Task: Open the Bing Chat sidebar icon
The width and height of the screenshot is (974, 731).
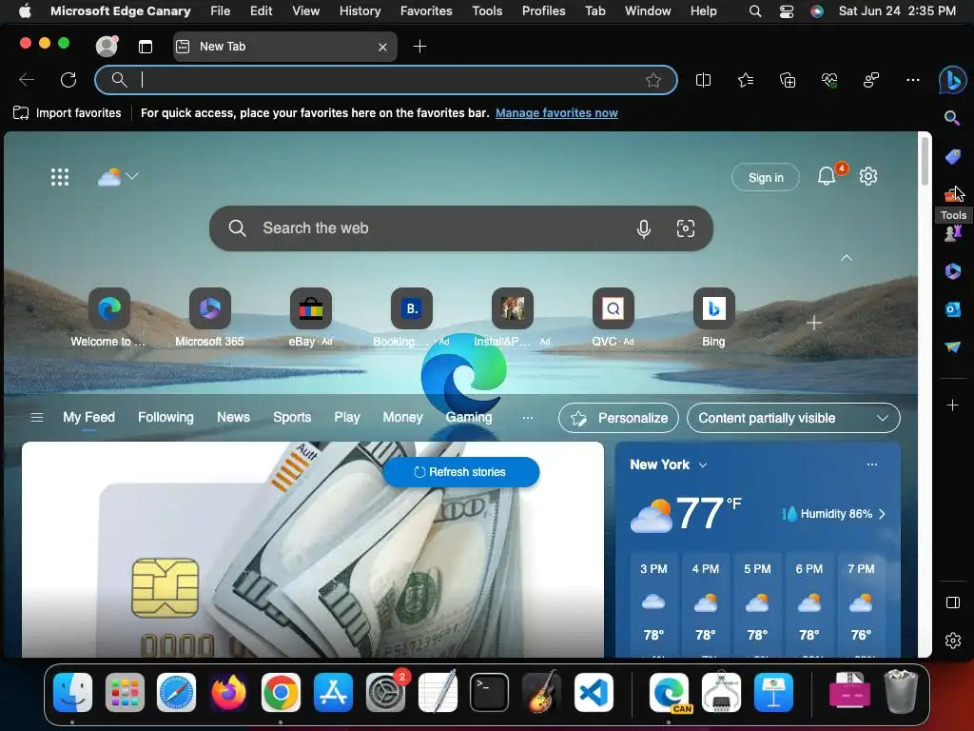Action: coord(952,80)
